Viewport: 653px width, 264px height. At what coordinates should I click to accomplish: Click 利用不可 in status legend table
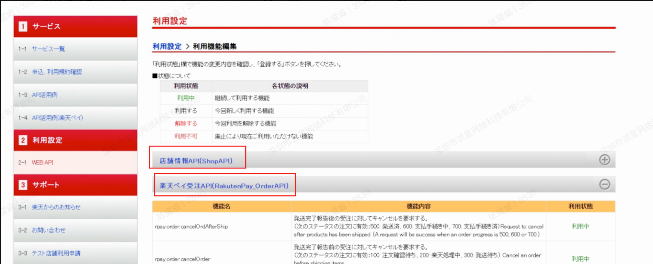click(x=186, y=136)
